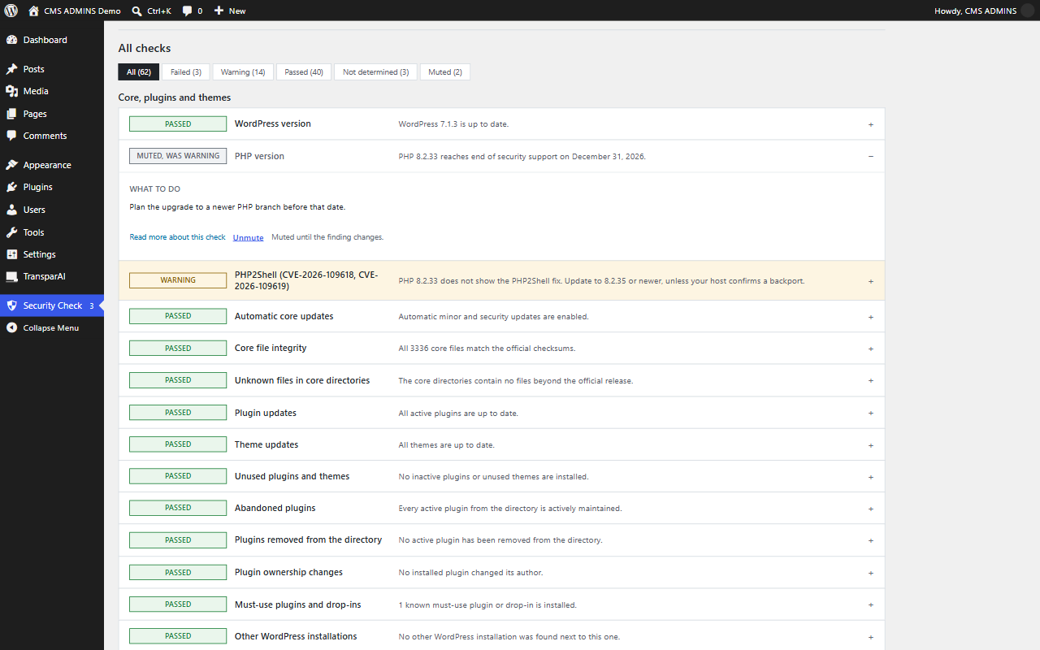The width and height of the screenshot is (1040, 650).
Task: Open Dashboard via its gauge icon
Action: (11, 40)
